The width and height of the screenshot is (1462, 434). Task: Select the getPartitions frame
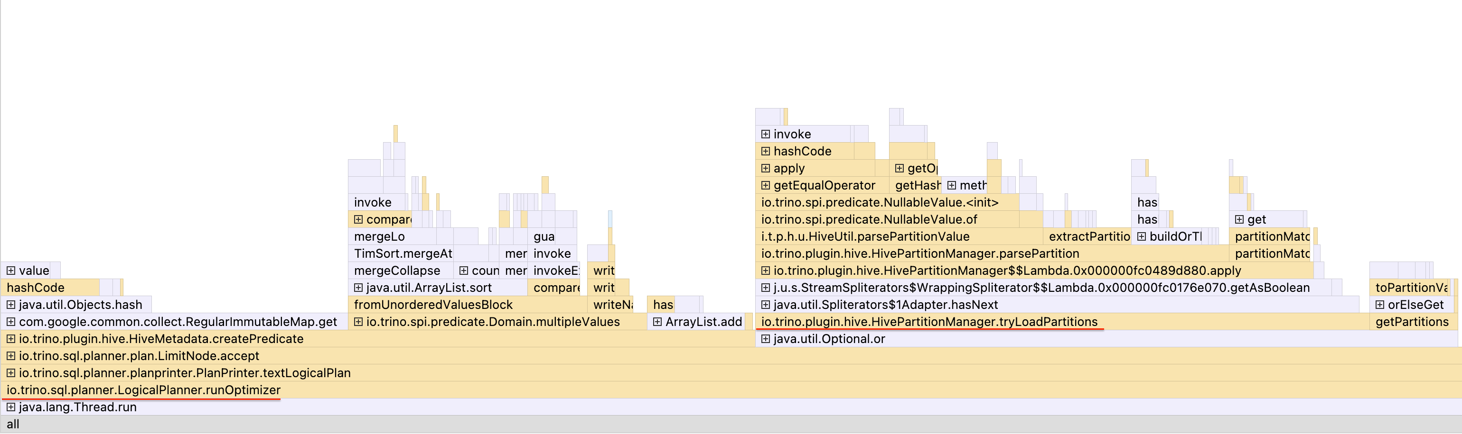[x=1412, y=322]
